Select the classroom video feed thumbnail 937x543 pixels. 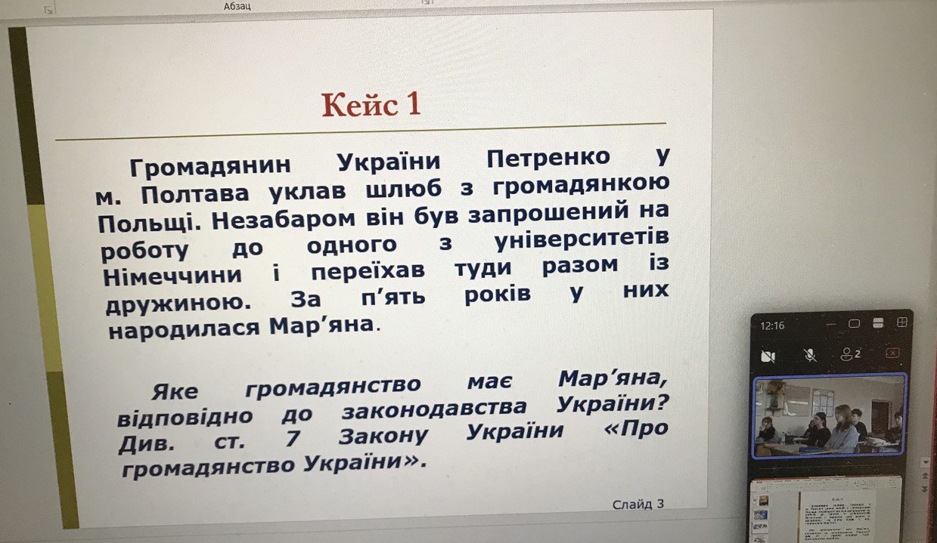(x=830, y=416)
